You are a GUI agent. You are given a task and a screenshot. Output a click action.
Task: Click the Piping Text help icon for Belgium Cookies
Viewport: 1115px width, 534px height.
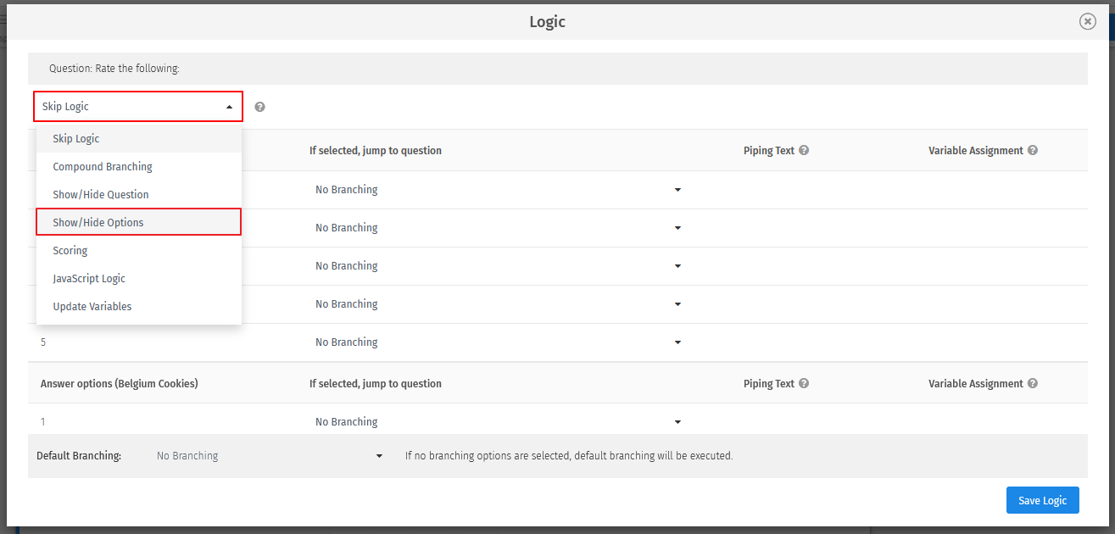pos(804,383)
